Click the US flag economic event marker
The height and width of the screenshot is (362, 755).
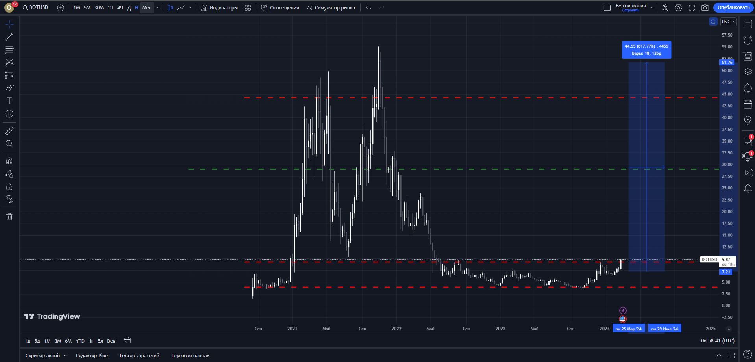coord(623,319)
